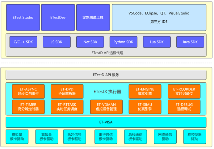The width and height of the screenshot is (214, 149).
Task: Select the 模拟量板卡驱动 box
Action: [17, 137]
